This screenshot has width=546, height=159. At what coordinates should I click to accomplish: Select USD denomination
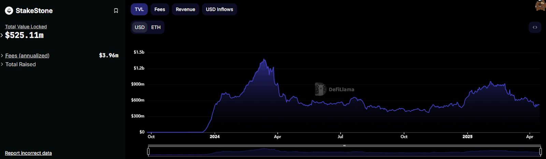pos(140,27)
